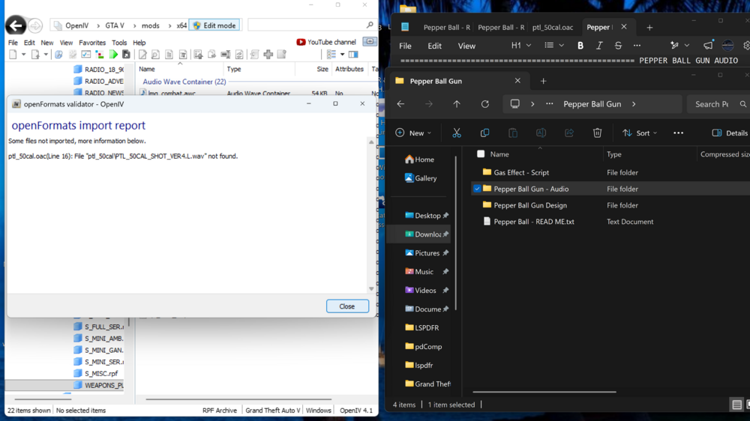Screen dimensions: 750x421
Task: Open dropdown arrow beside new file icon
Action: click(23, 55)
